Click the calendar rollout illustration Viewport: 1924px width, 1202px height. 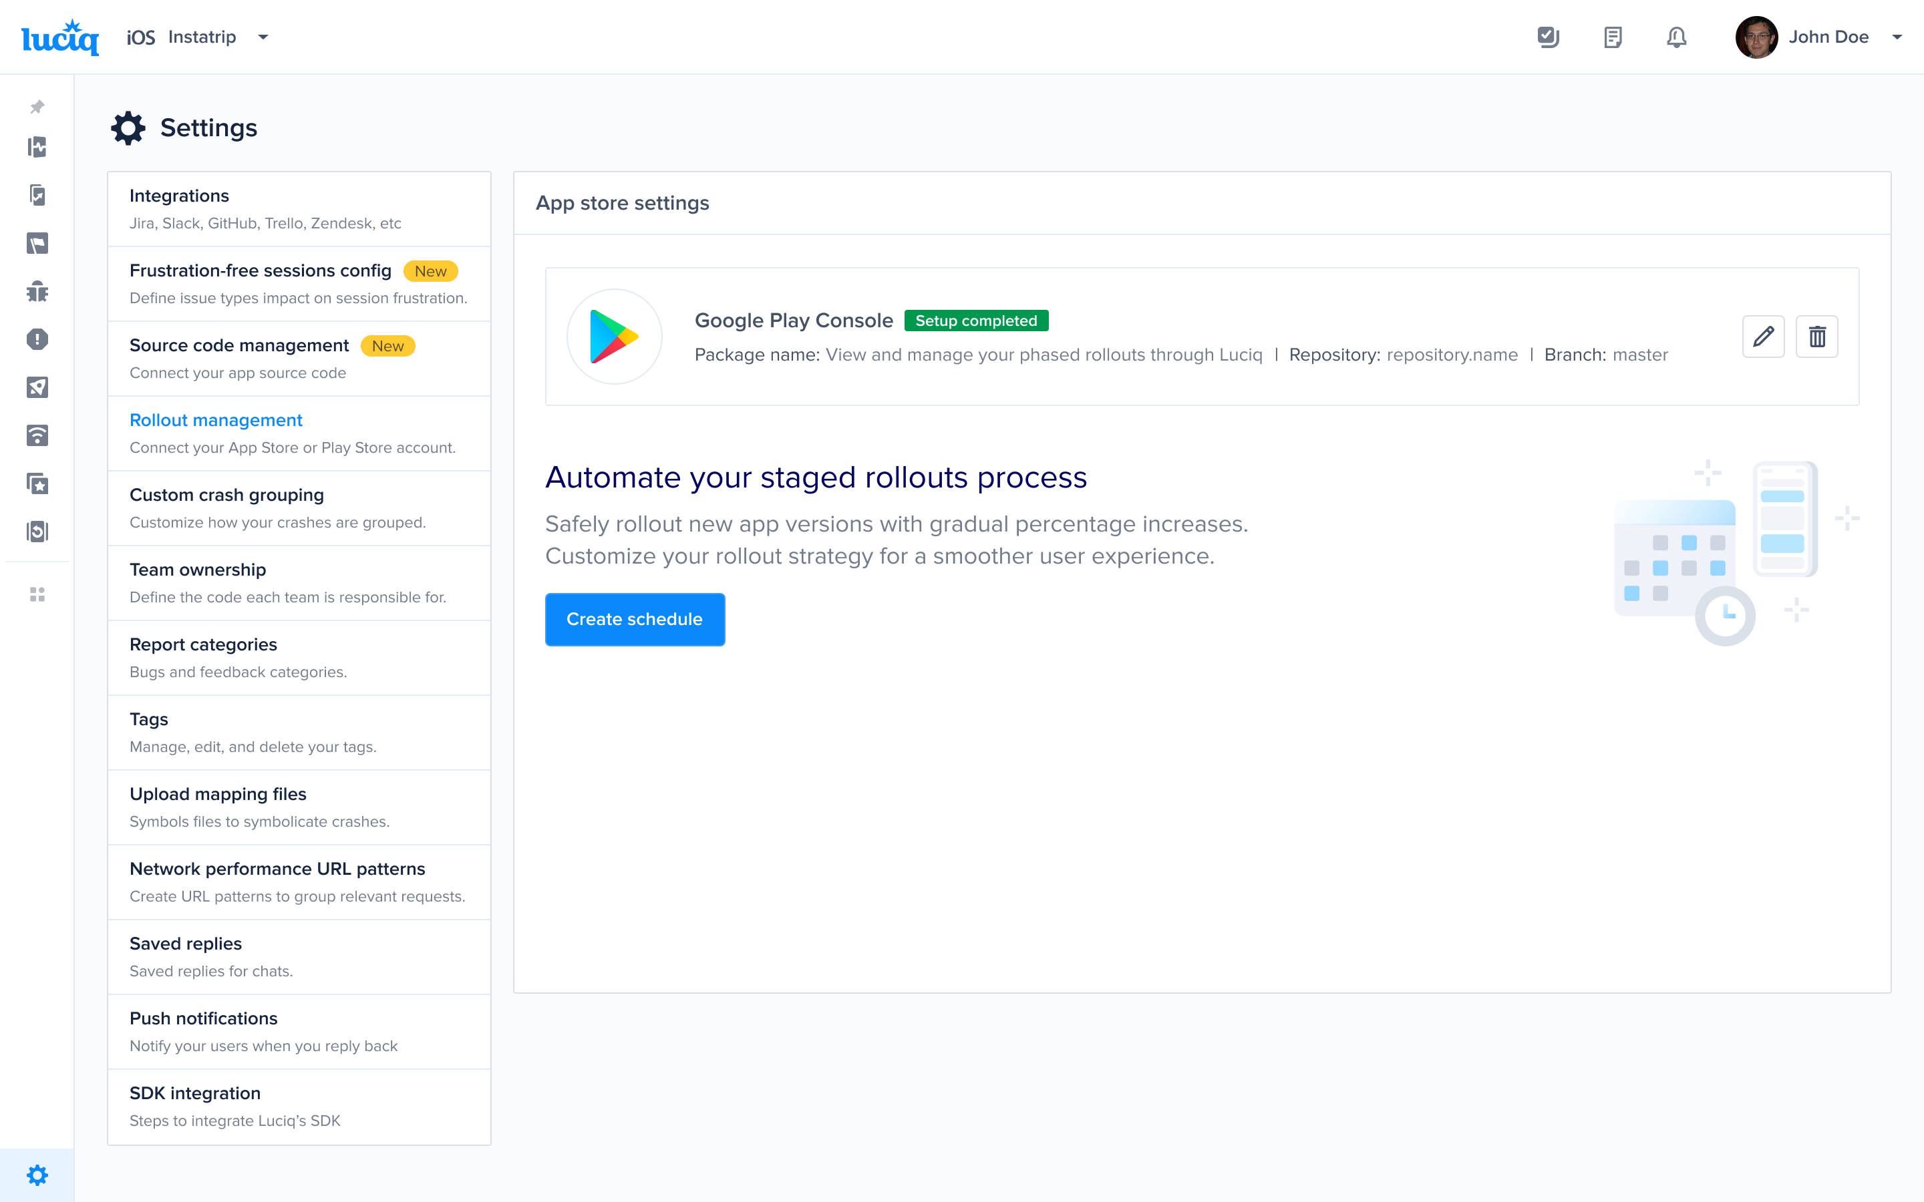[x=1736, y=552]
